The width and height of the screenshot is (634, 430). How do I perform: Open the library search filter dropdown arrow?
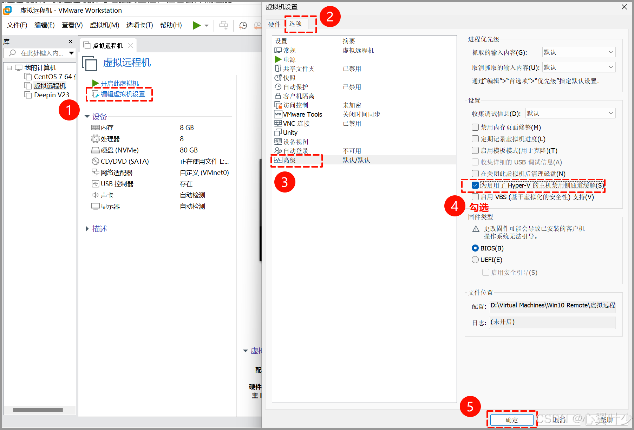click(x=71, y=53)
